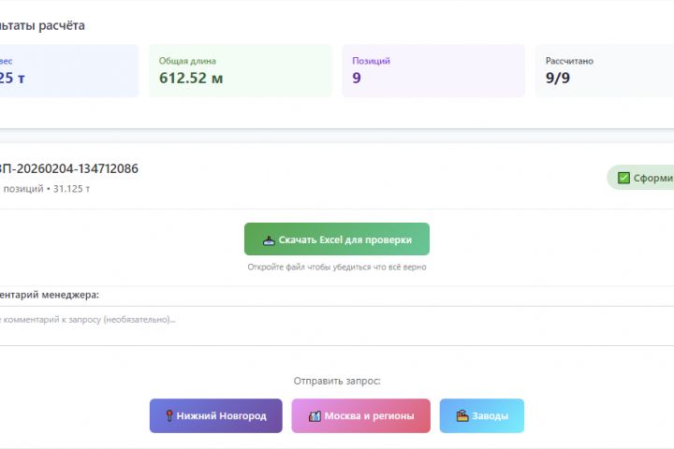Click the Отправить запрос label
This screenshot has height=449, width=674.
(337, 381)
